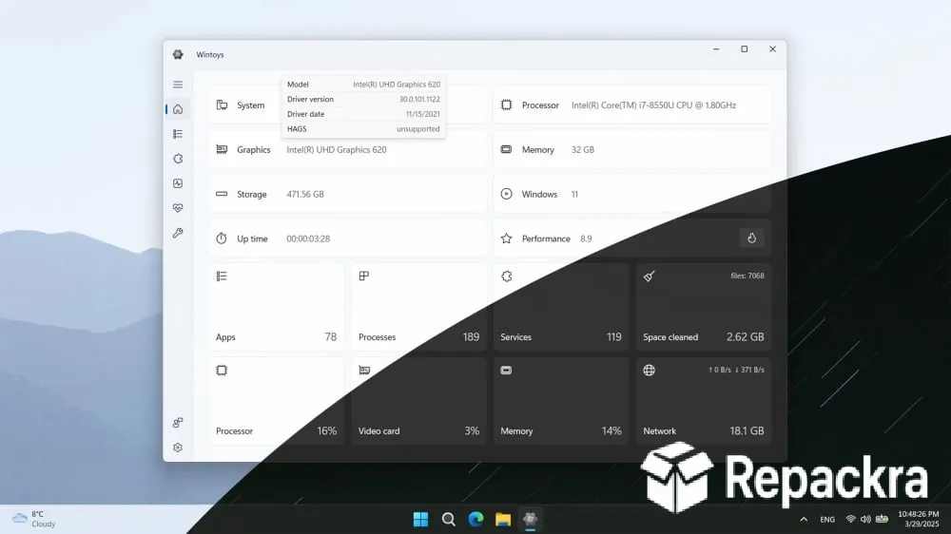Image resolution: width=951 pixels, height=534 pixels.
Task: Click the Graphics card row icon
Action: (222, 149)
